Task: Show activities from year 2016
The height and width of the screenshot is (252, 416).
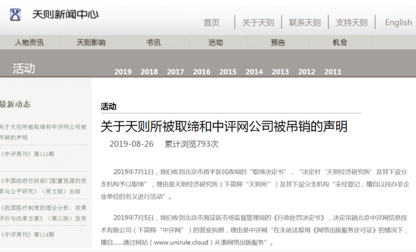Action: coord(201,72)
